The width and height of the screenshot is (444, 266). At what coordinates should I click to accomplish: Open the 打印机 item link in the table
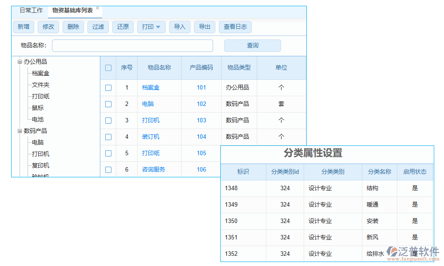click(x=151, y=120)
